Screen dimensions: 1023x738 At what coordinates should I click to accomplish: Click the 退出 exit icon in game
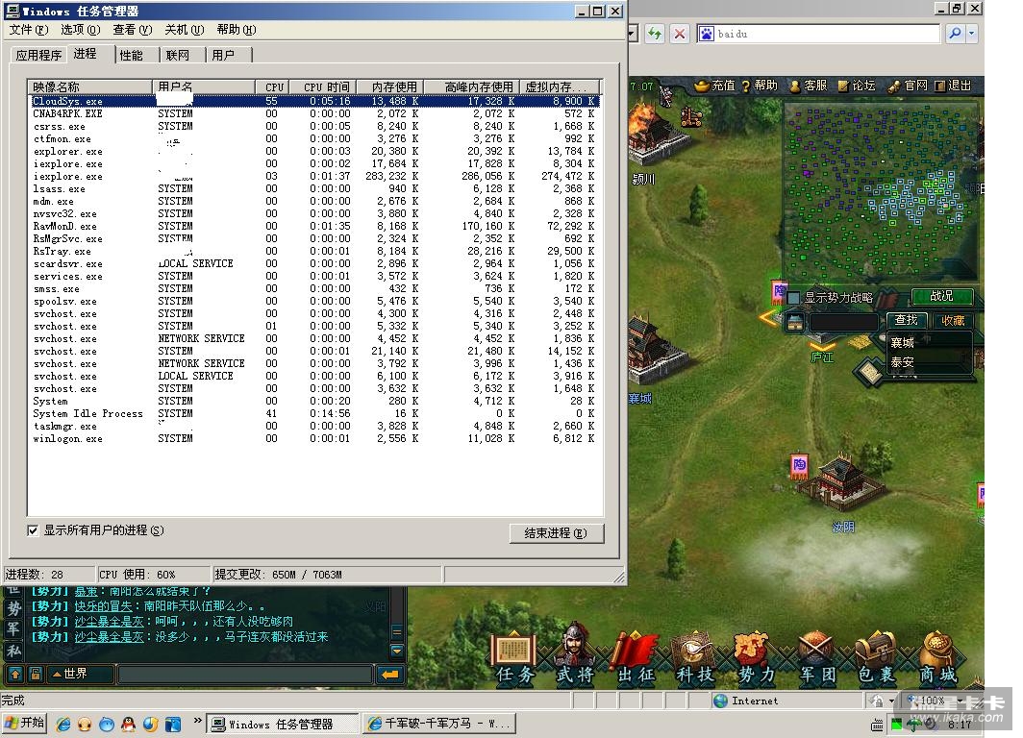[x=939, y=86]
